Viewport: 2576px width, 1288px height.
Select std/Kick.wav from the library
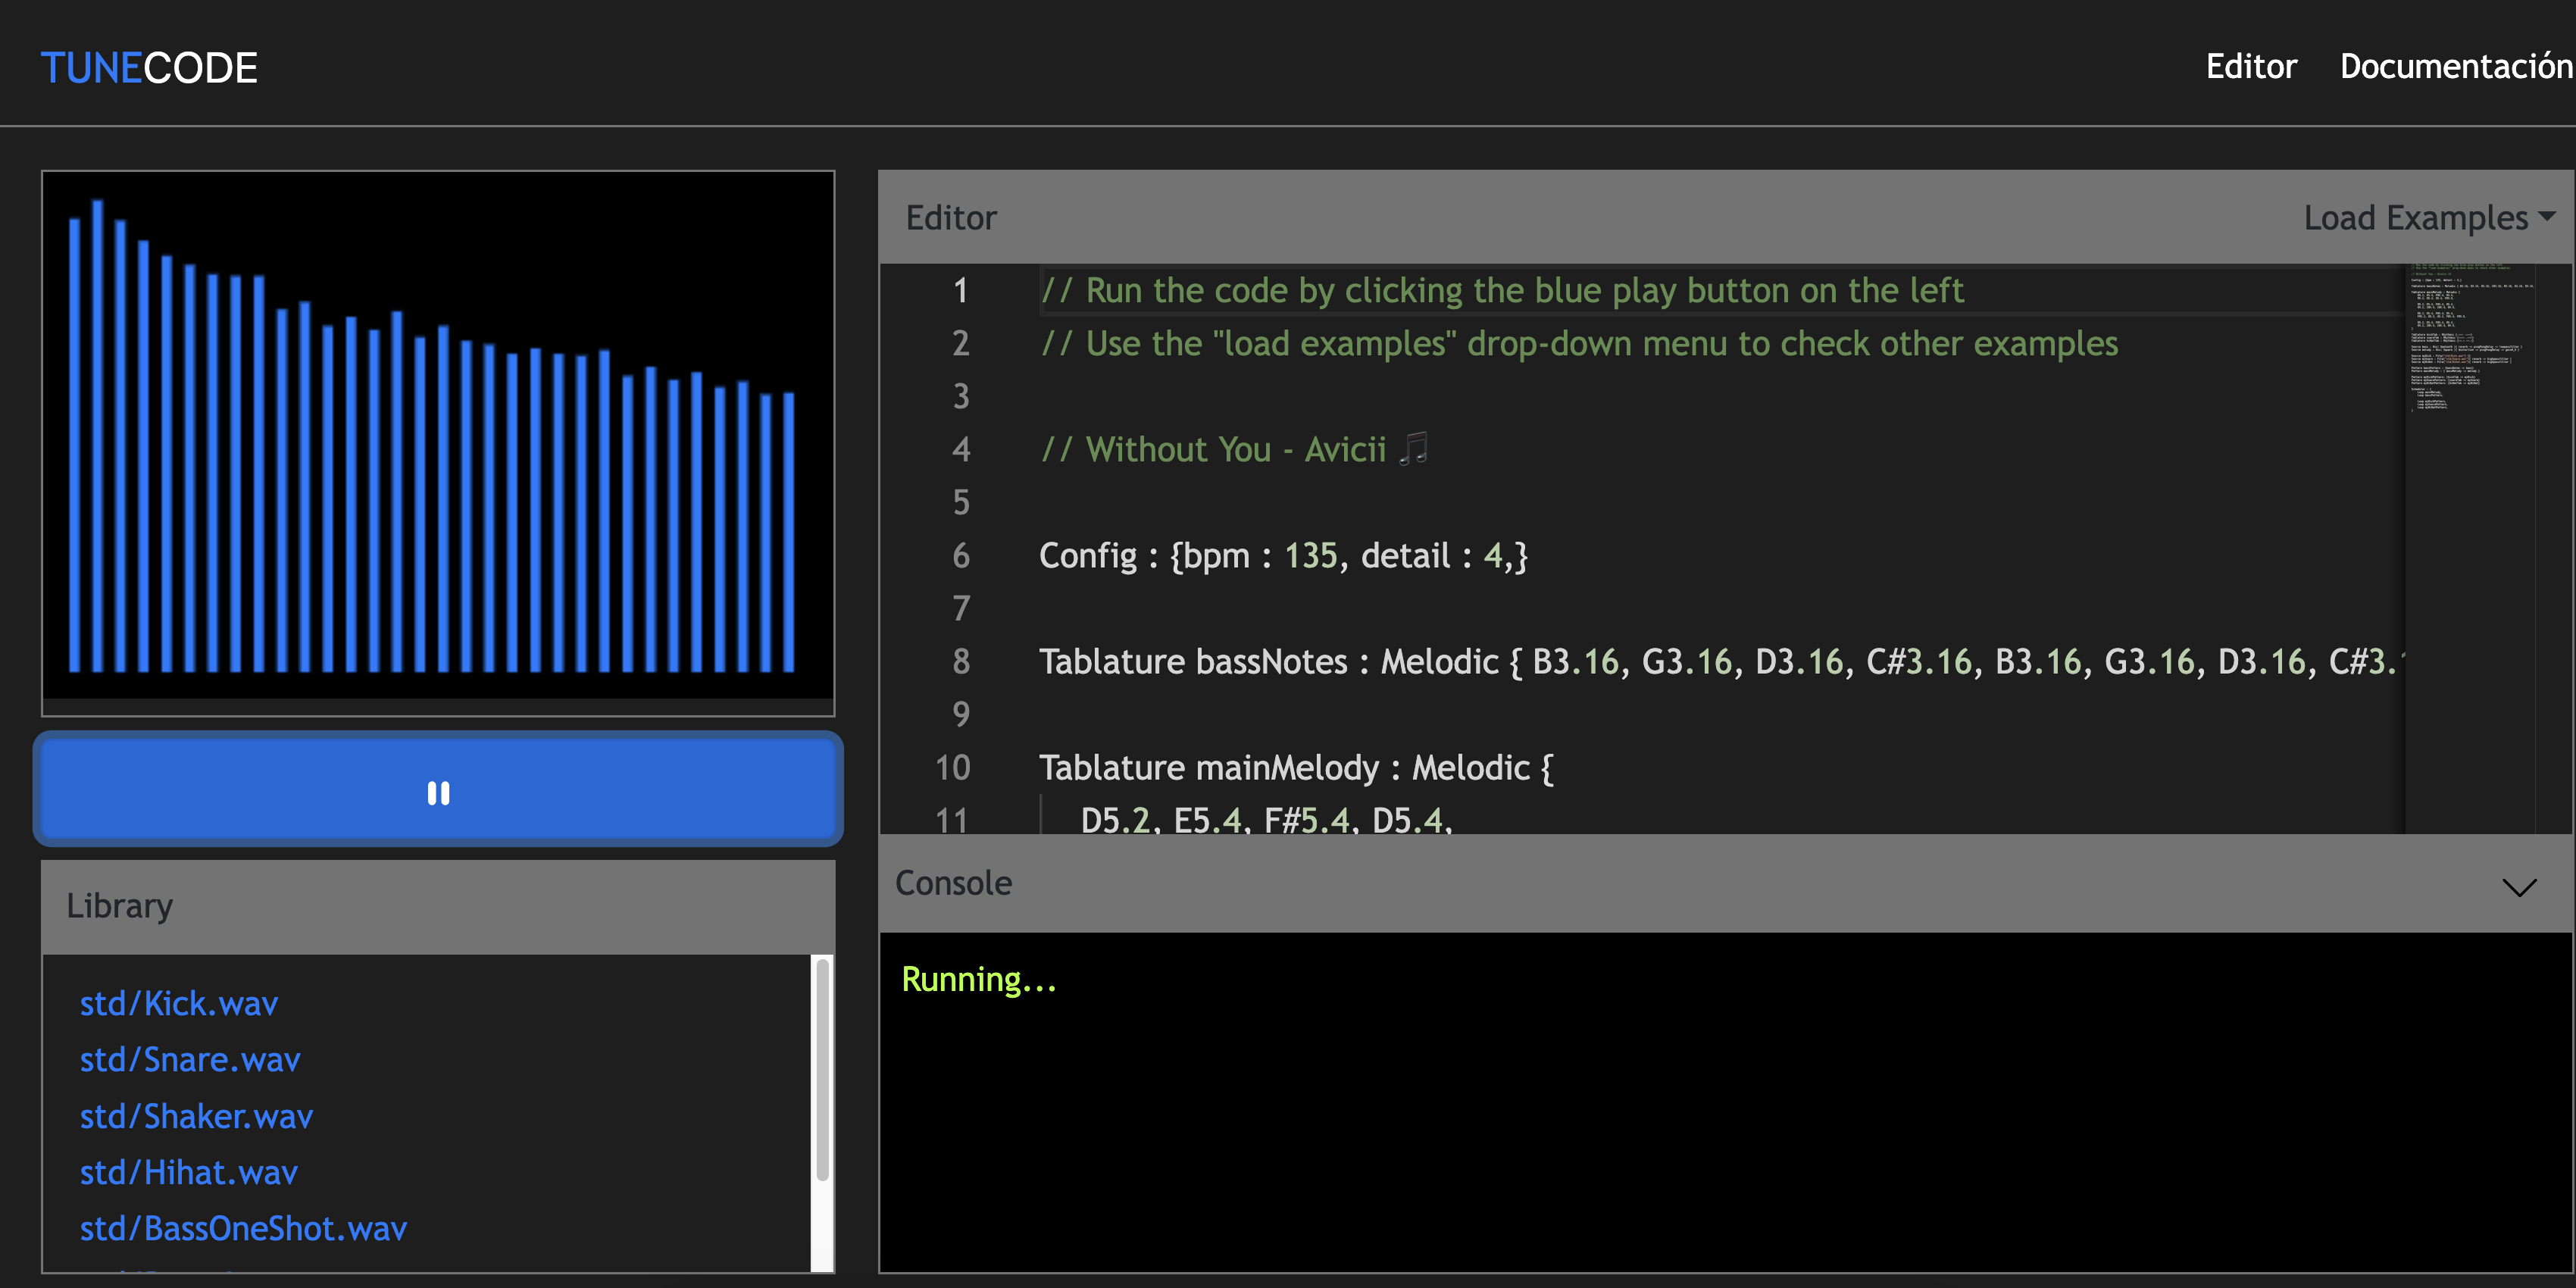pyautogui.click(x=179, y=1003)
